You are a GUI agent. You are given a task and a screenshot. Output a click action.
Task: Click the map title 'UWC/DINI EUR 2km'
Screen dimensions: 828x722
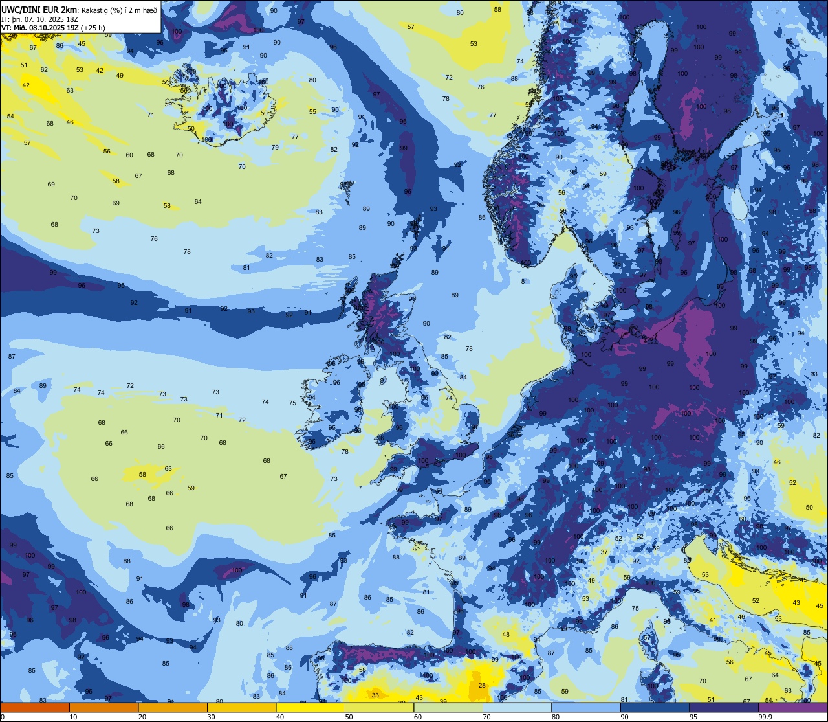coord(38,9)
